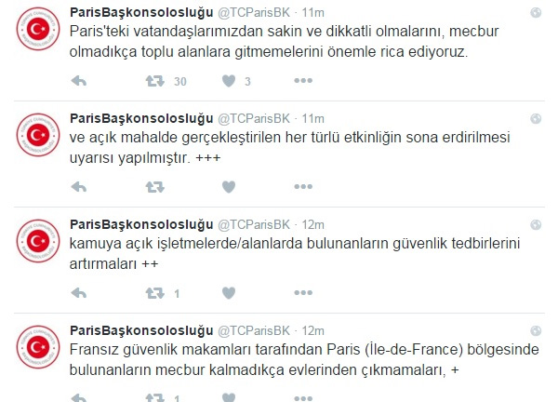Retweet the 'açık mahalde' tweet
Image resolution: width=558 pixels, height=402 pixels.
click(x=154, y=187)
